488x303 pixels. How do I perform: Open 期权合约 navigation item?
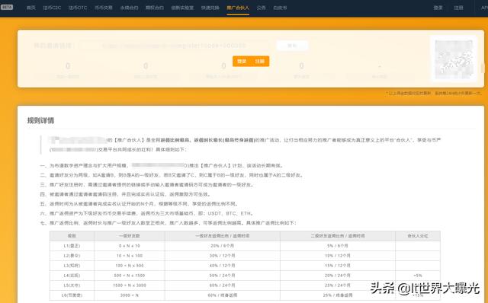[155, 8]
